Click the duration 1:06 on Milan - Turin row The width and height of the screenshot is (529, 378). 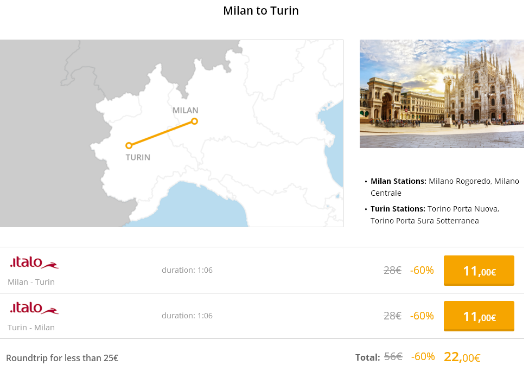[x=187, y=270]
